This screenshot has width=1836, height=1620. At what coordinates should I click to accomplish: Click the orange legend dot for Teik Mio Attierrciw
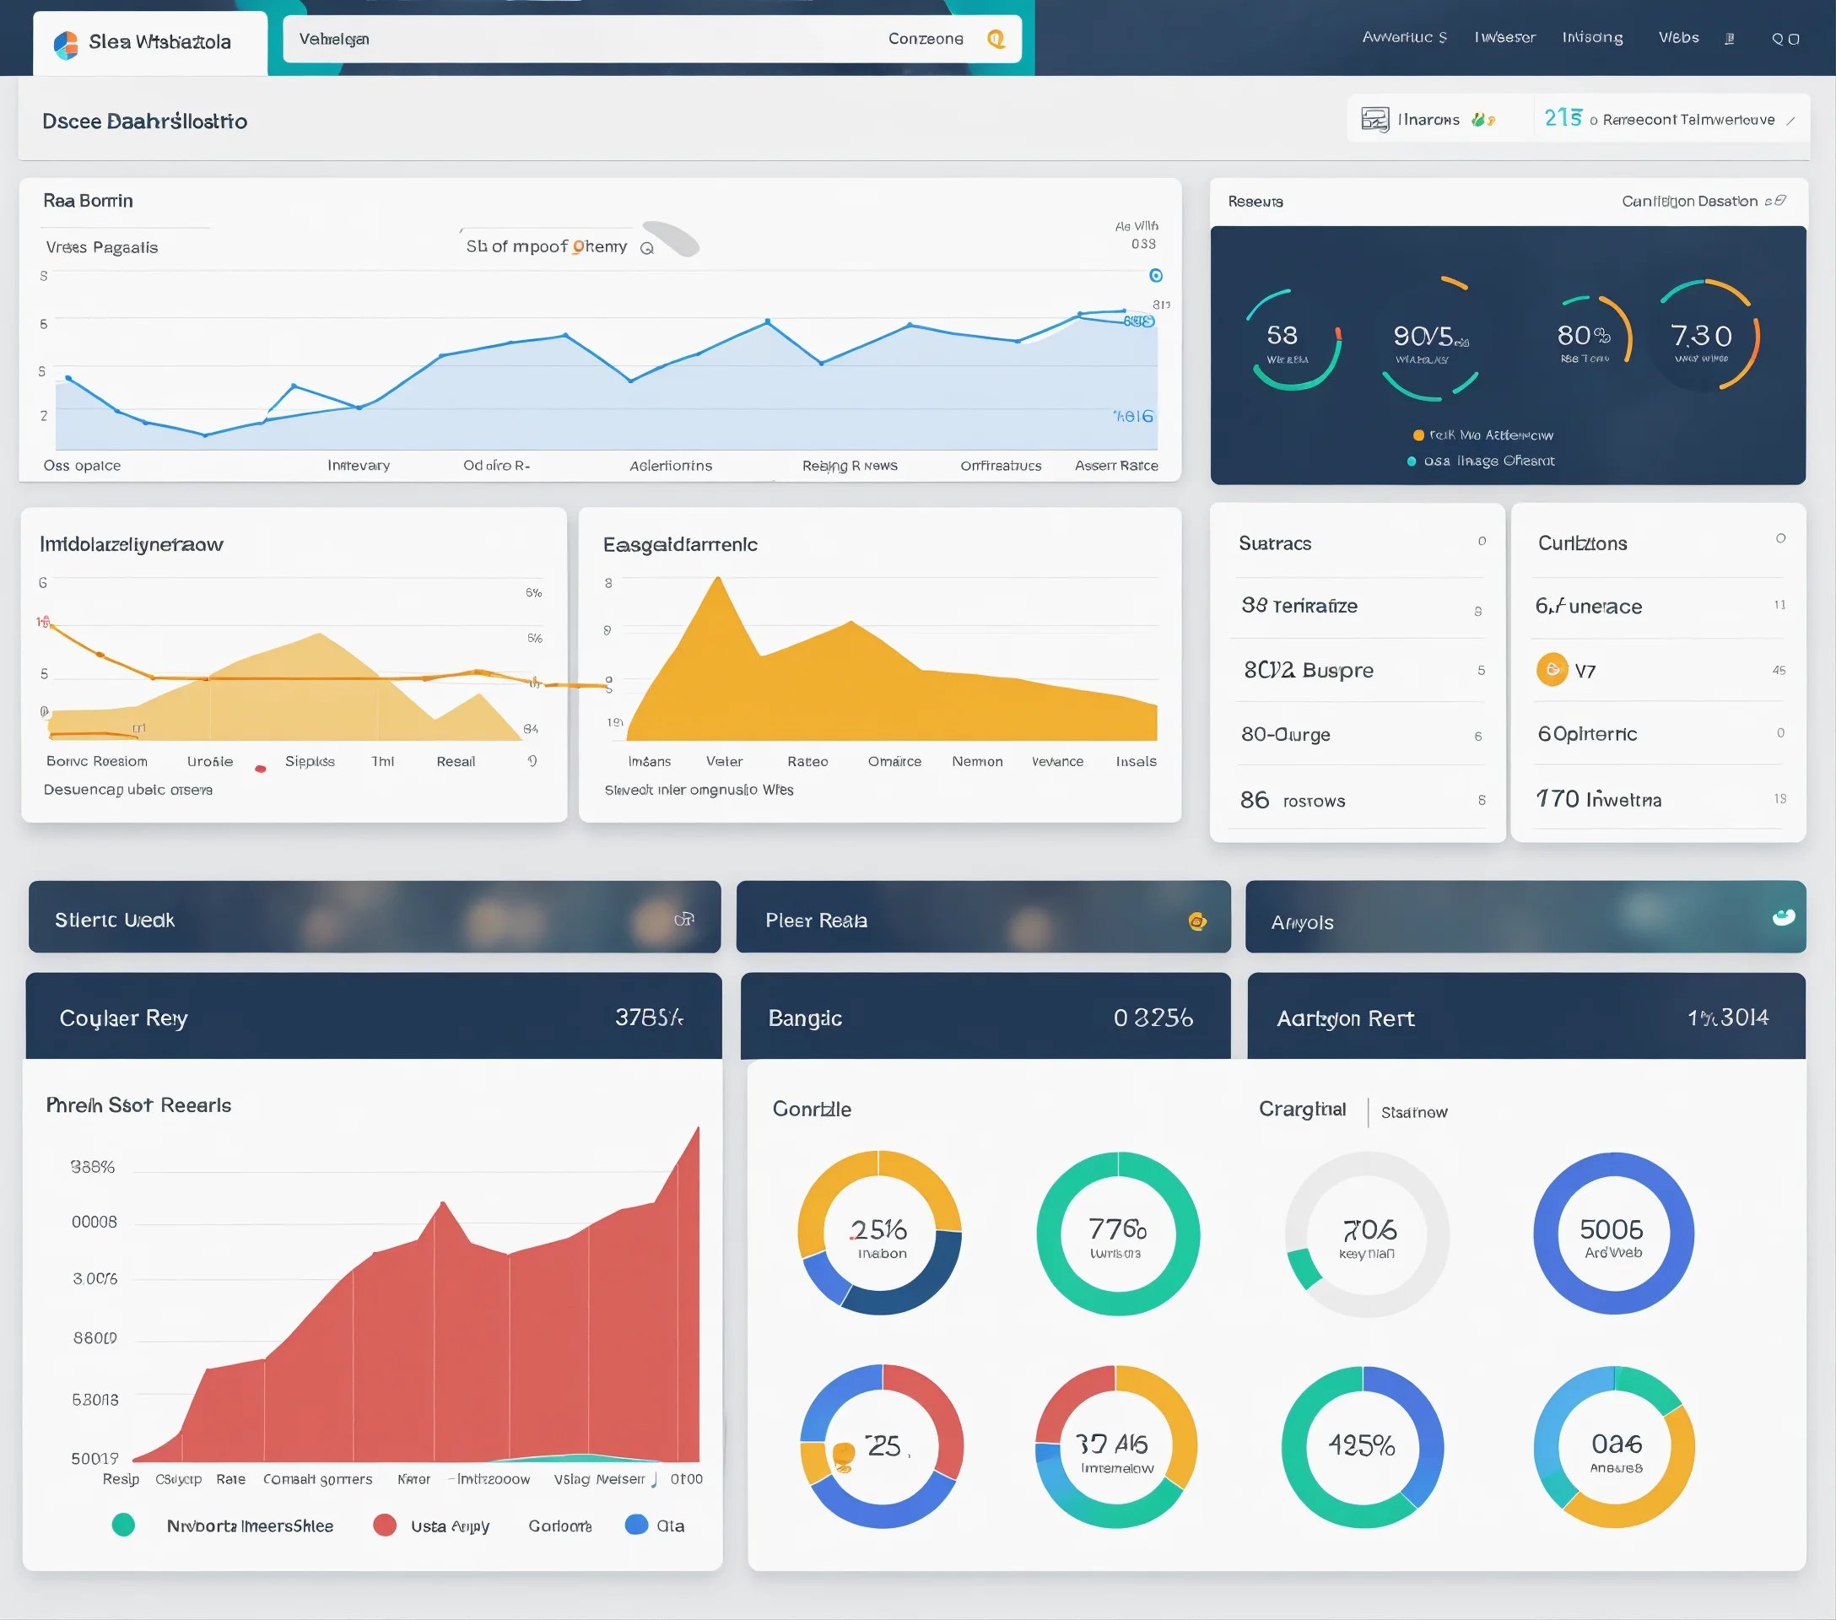pyautogui.click(x=1418, y=435)
